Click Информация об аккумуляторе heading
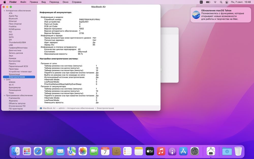The width and height of the screenshot is (254, 159). point(56,12)
